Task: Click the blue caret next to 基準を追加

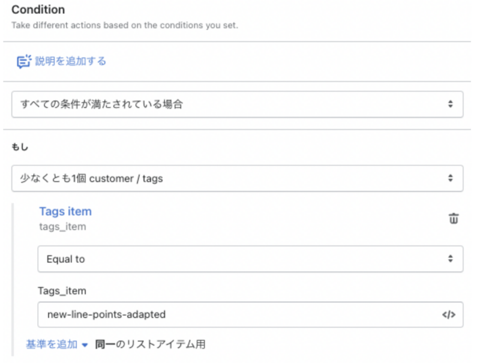Action: [x=85, y=345]
